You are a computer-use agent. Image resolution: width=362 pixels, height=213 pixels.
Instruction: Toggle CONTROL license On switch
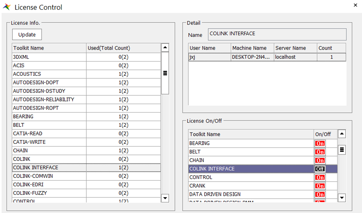click(x=320, y=177)
